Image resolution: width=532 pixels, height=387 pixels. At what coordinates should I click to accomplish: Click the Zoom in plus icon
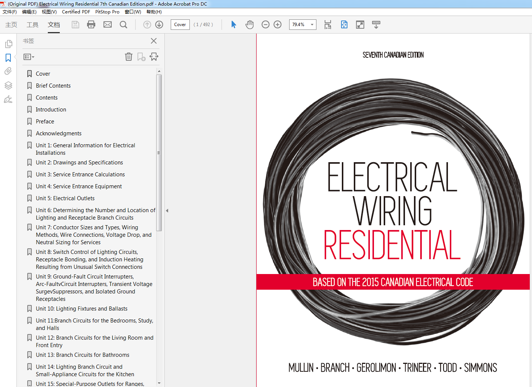278,25
